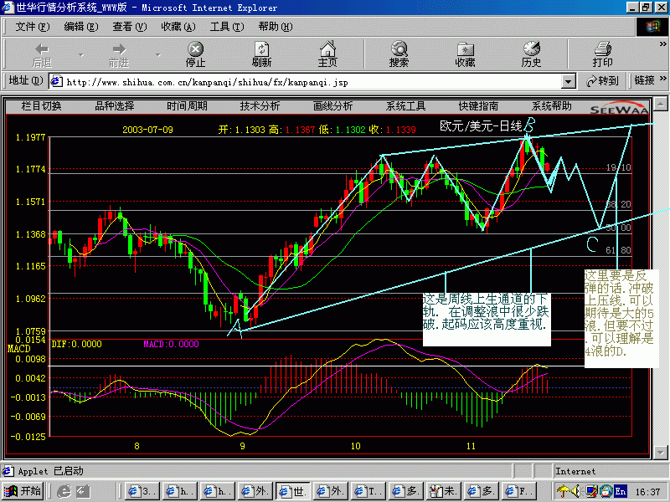The width and height of the screenshot is (670, 502).
Task: Open the 文件 (File) menu
Action: [31, 27]
